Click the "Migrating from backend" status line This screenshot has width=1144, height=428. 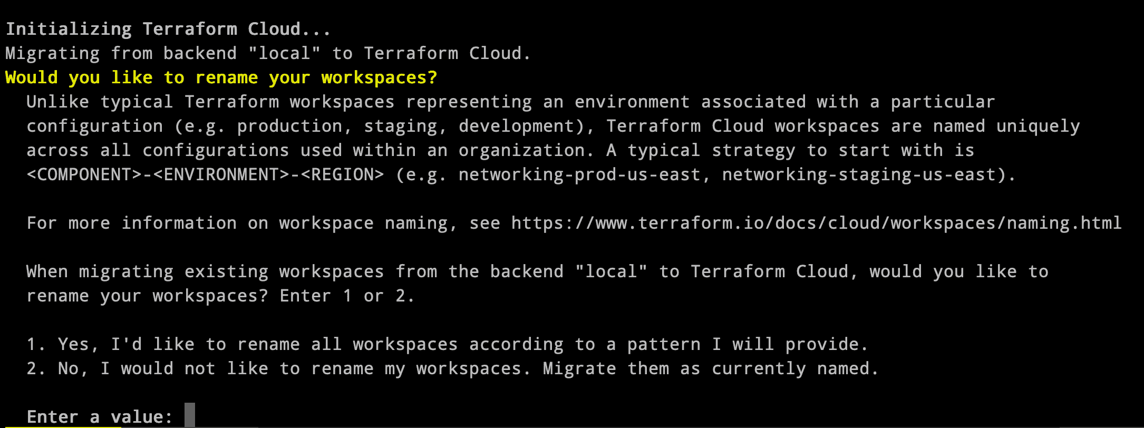click(268, 54)
